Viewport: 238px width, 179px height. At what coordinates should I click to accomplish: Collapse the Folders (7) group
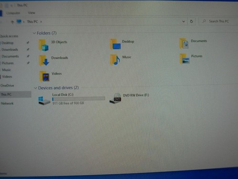(x=34, y=33)
